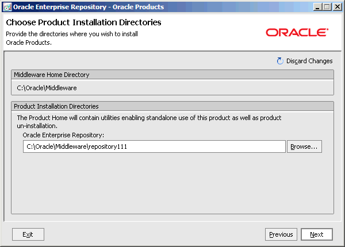Image resolution: width=345 pixels, height=247 pixels.
Task: Click the Oracle installer title bar icon
Action: coord(7,7)
